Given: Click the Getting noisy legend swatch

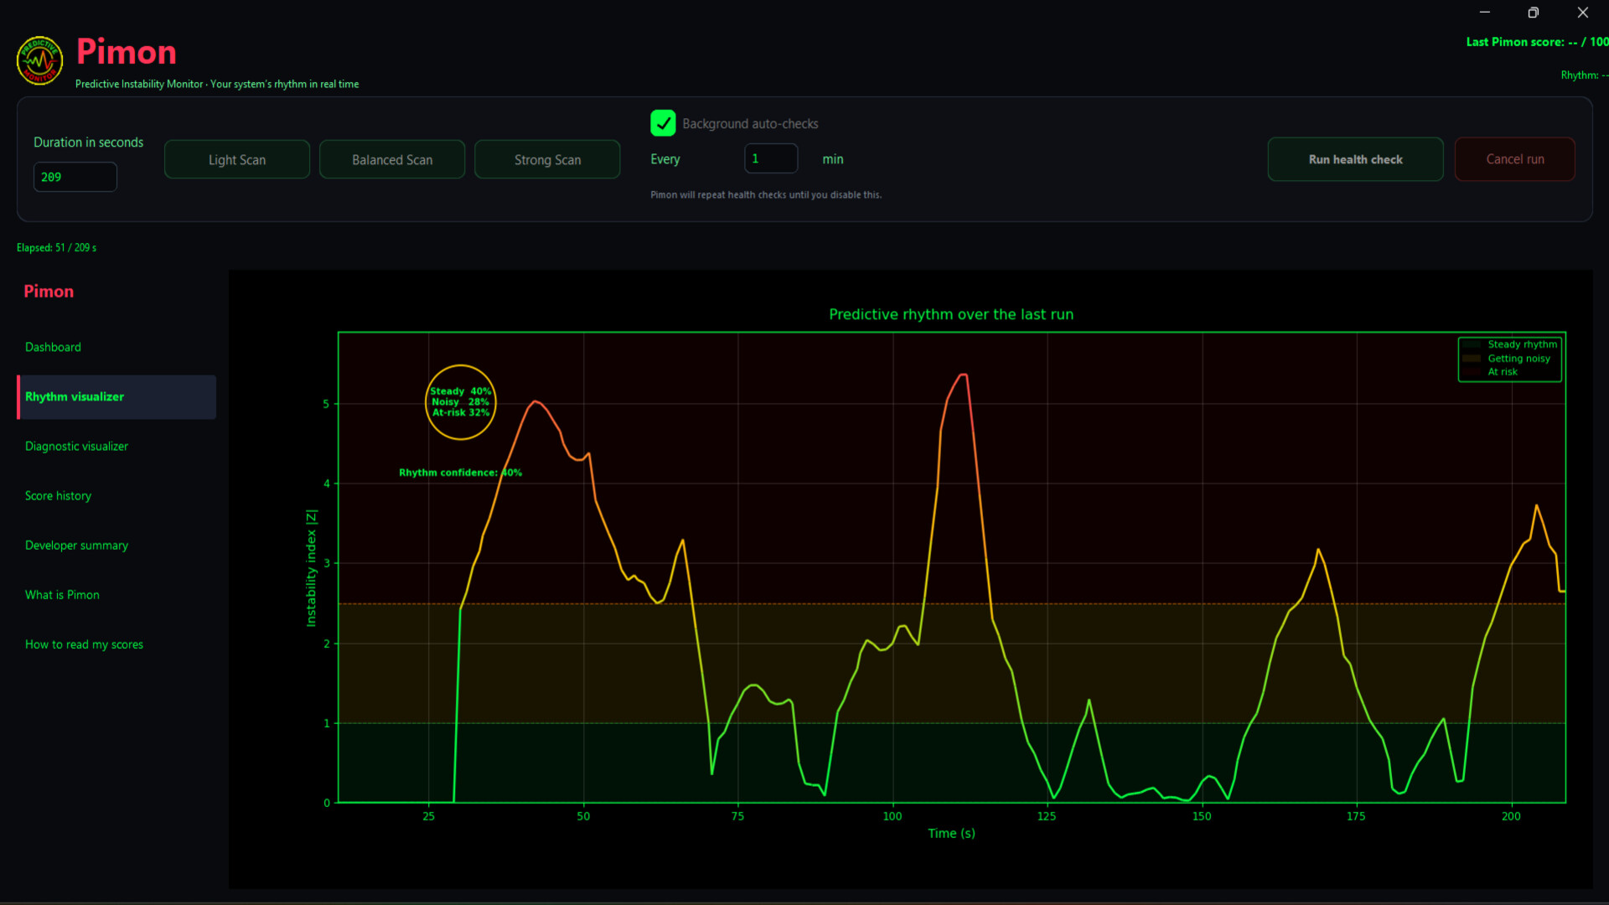Looking at the screenshot, I should pyautogui.click(x=1472, y=358).
